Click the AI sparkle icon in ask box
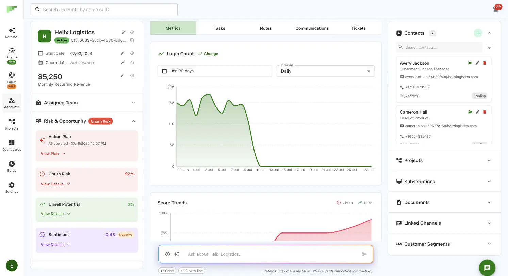 176,254
